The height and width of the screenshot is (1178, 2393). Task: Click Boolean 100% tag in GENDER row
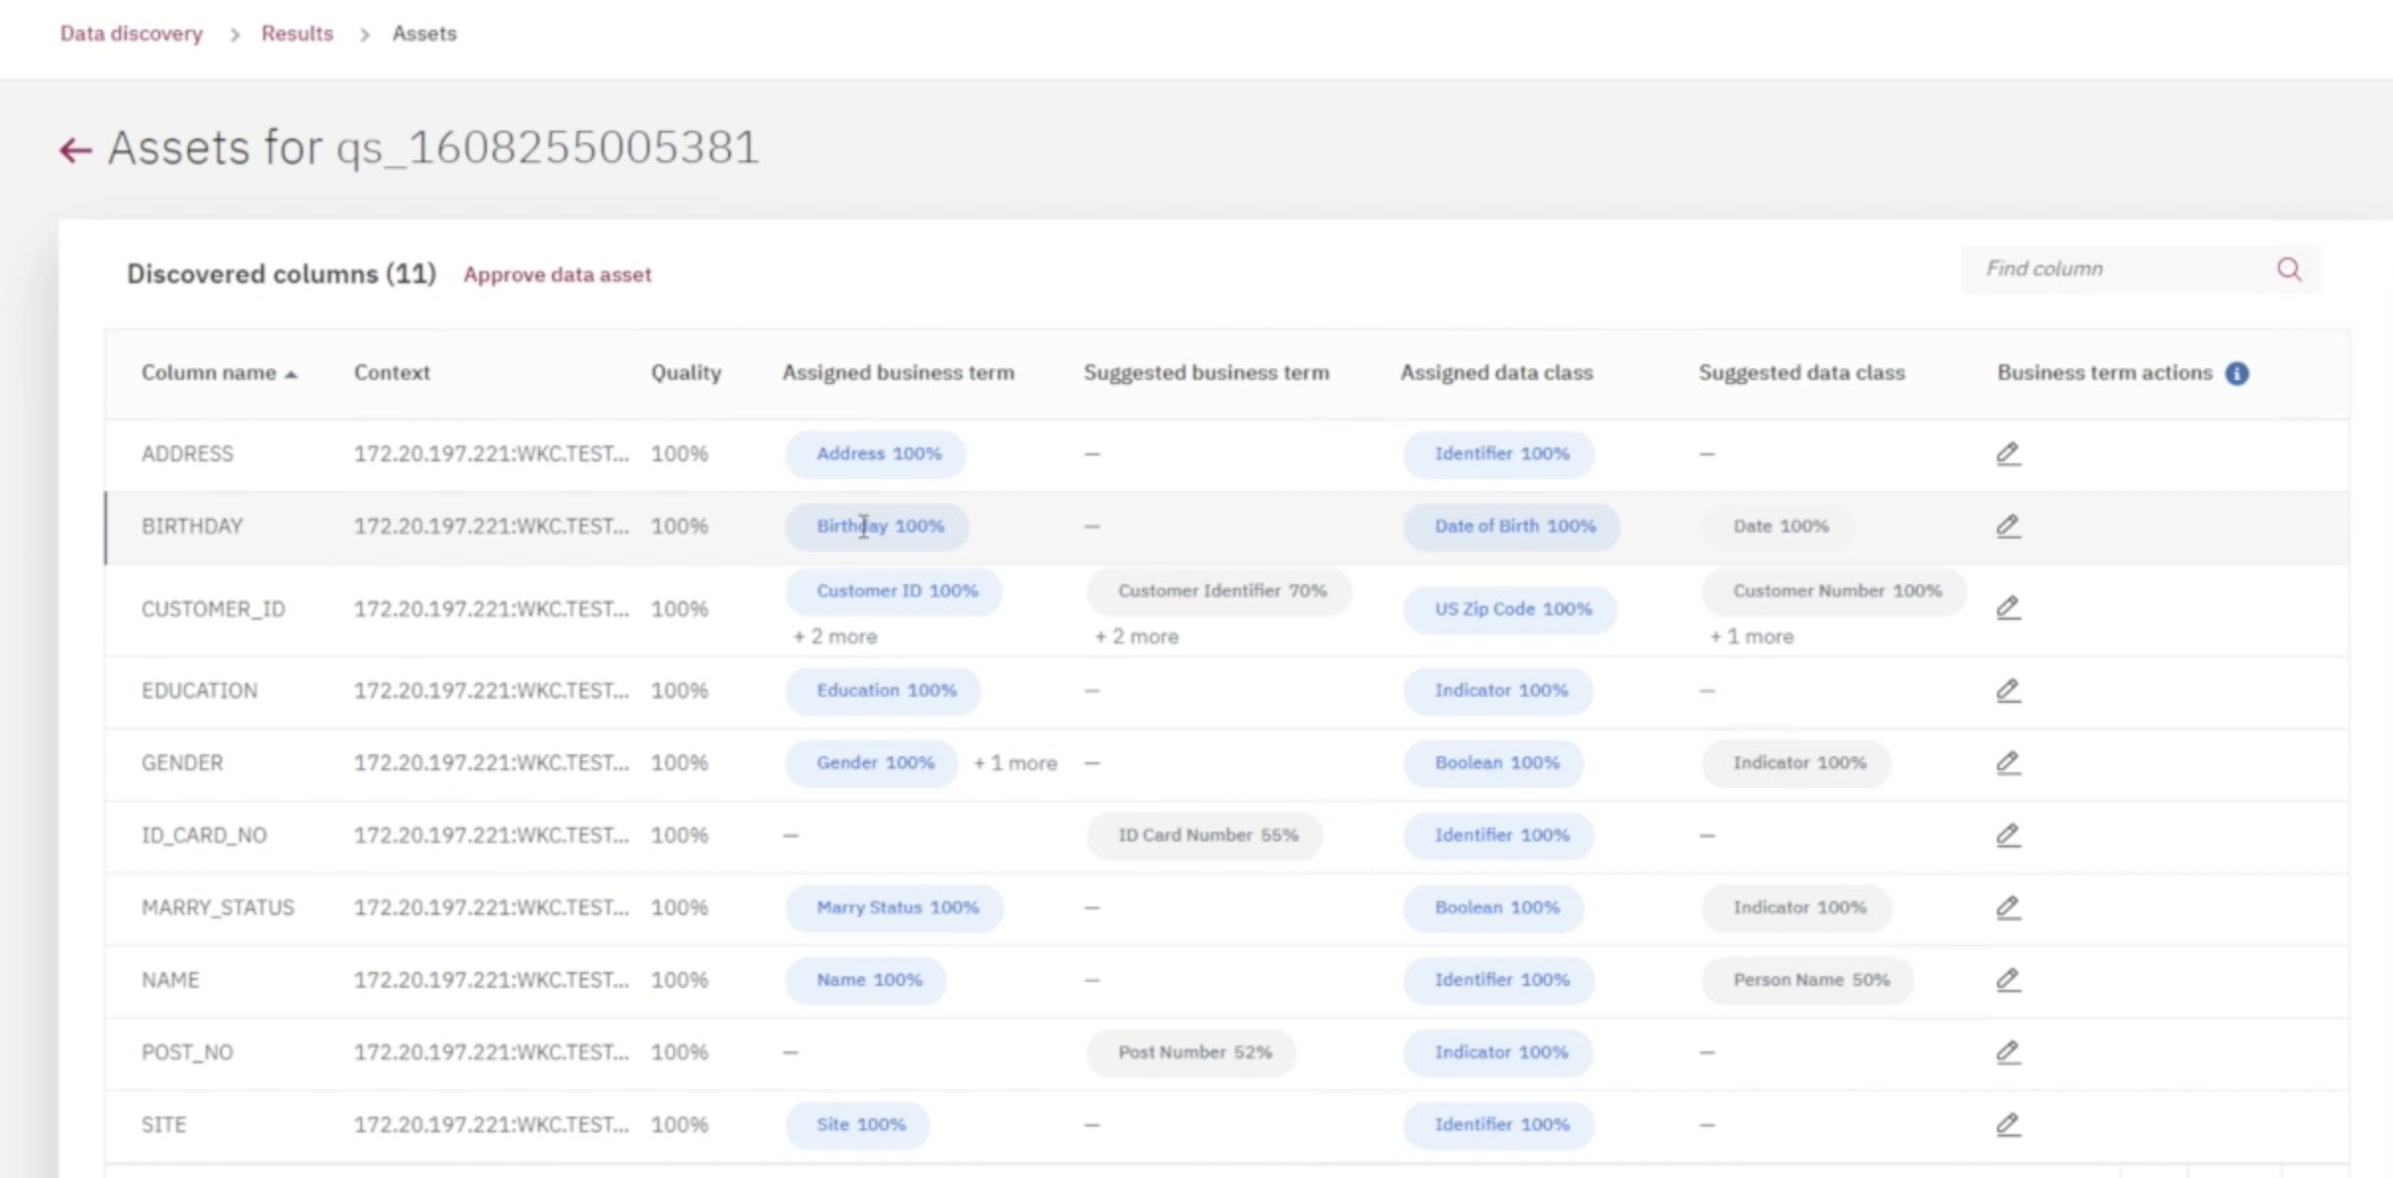pos(1494,763)
